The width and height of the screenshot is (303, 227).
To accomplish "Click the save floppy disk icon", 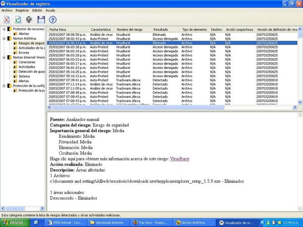I will pyautogui.click(x=41, y=20).
